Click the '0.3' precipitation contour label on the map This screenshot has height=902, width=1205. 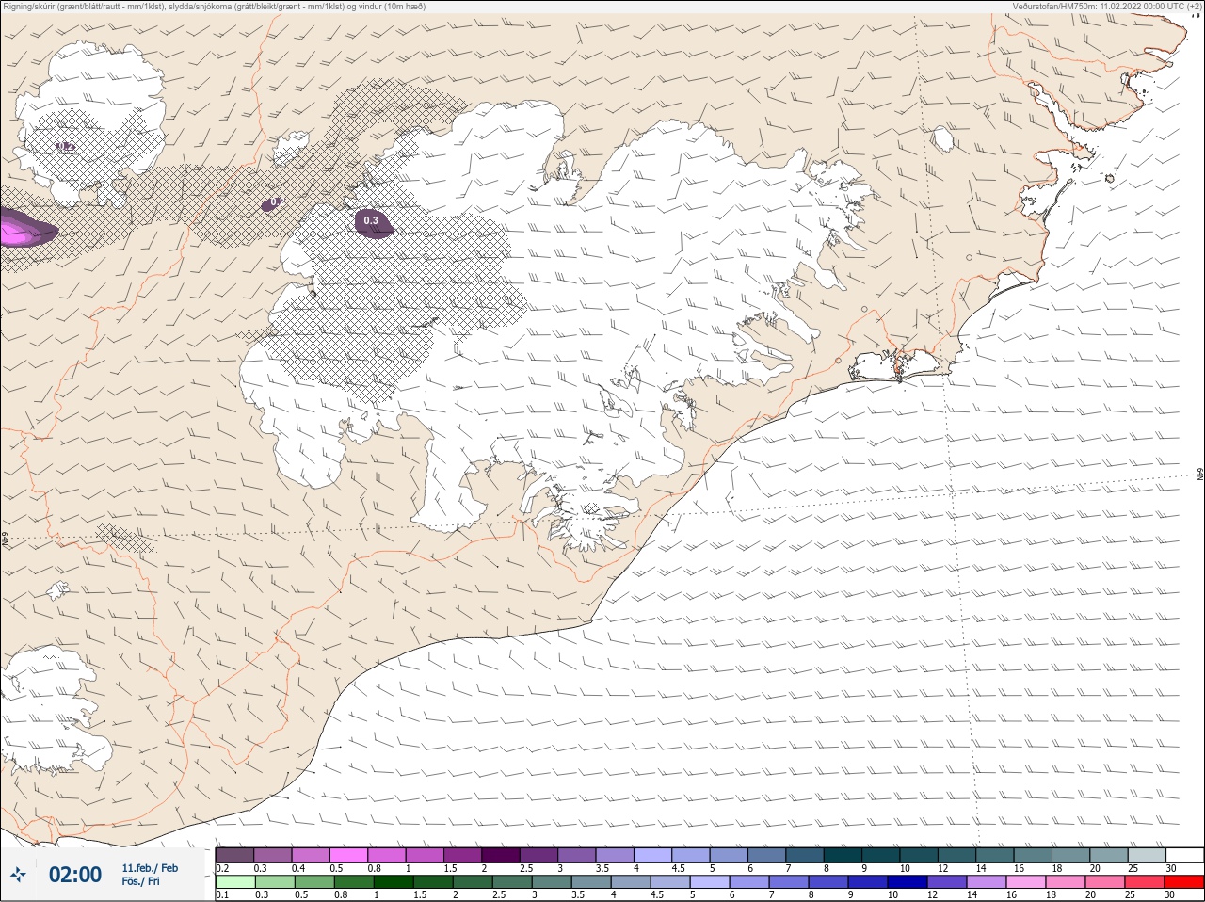371,221
